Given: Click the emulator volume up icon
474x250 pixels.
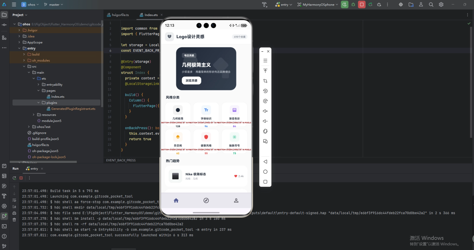Looking at the screenshot, I should 265,111.
